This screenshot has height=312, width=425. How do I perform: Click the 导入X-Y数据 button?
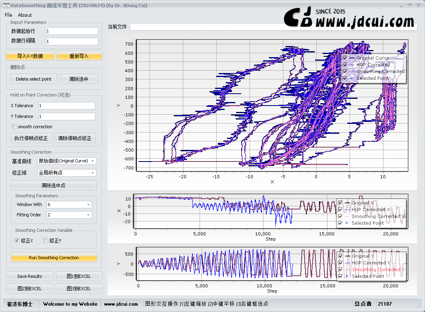tap(30, 56)
